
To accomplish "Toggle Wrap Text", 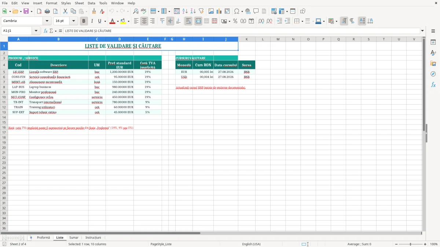I will click(x=188, y=21).
